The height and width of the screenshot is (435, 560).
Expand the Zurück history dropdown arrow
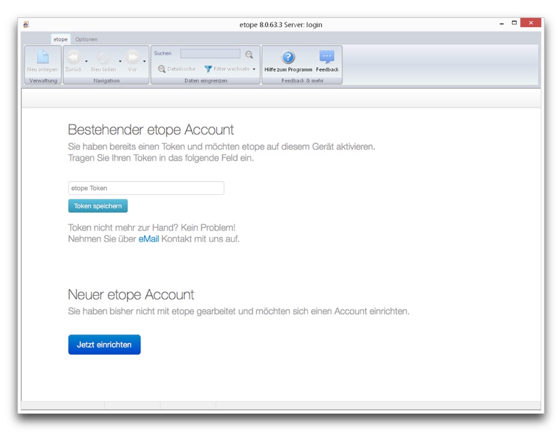click(87, 61)
